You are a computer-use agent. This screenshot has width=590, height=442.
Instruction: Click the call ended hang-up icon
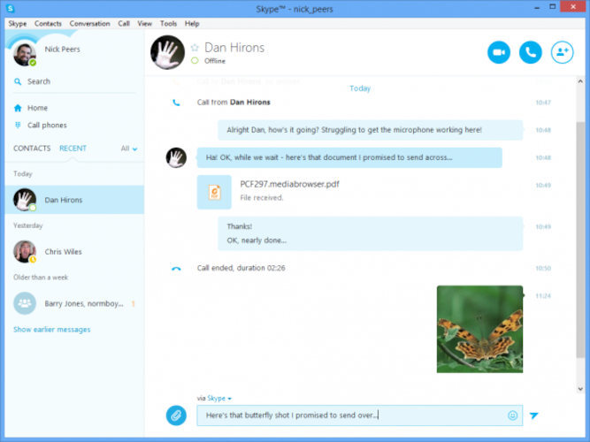tap(176, 269)
